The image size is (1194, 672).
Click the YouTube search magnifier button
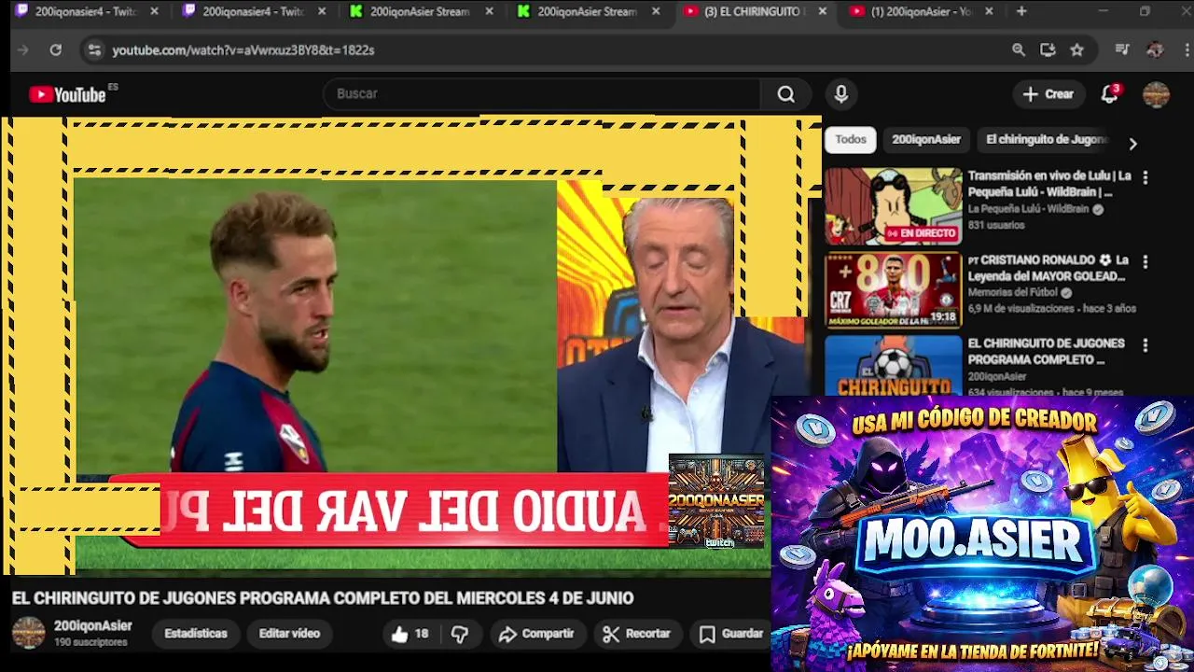tap(786, 94)
